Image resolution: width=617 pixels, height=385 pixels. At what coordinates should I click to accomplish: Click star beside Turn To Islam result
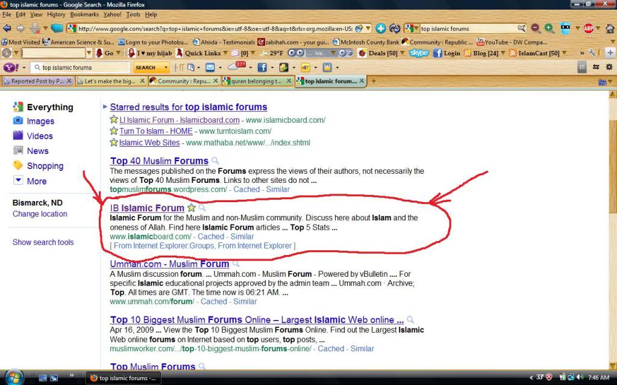114,131
